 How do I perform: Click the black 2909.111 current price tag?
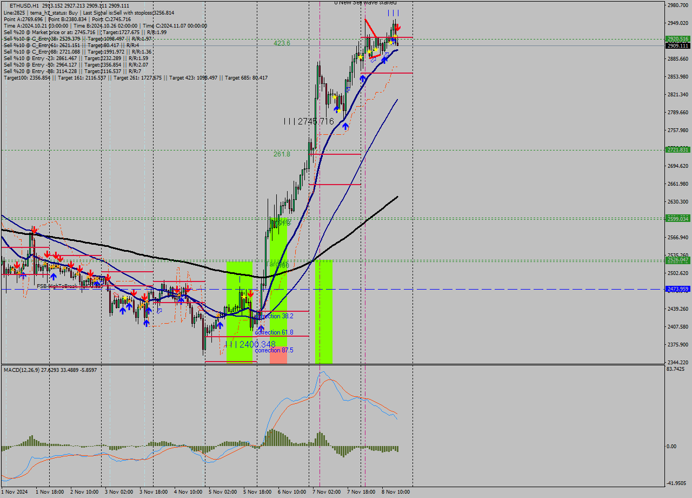678,46
